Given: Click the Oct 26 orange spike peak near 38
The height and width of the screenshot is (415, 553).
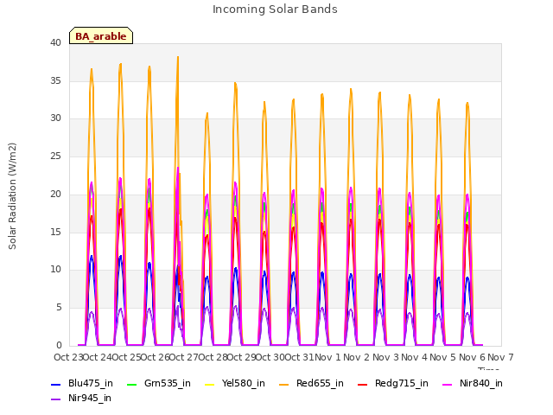Looking at the screenshot, I should click(x=178, y=57).
